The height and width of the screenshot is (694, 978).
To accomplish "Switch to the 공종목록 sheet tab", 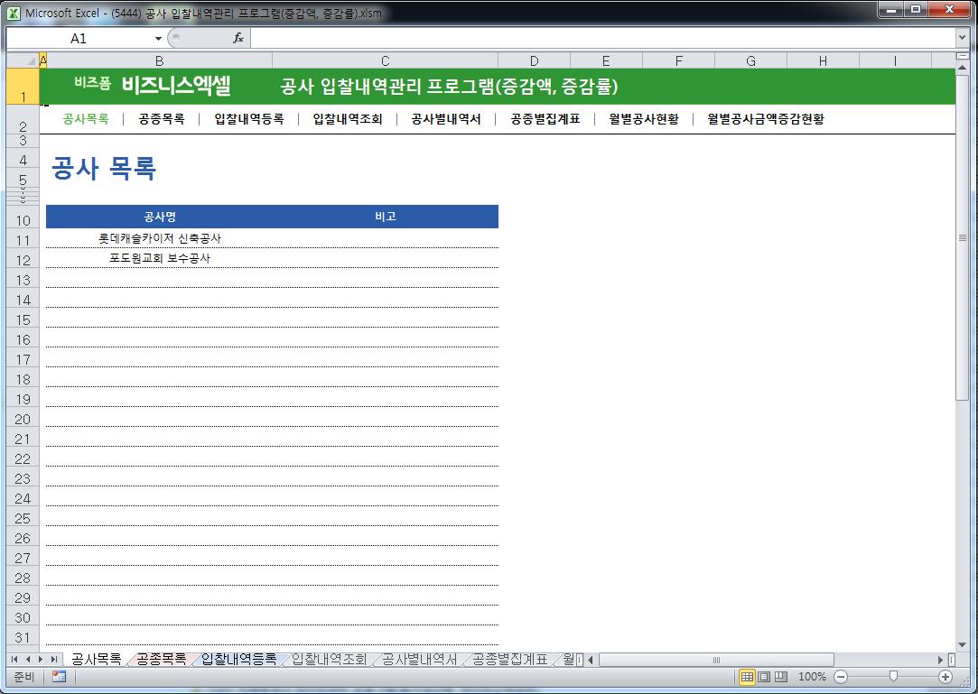I will click(x=161, y=659).
